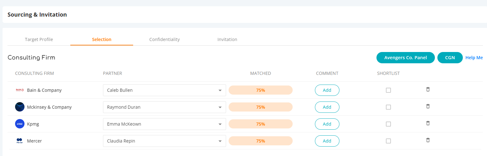
Task: Expand the Claudia Repin partner dropdown
Action: click(x=165, y=141)
